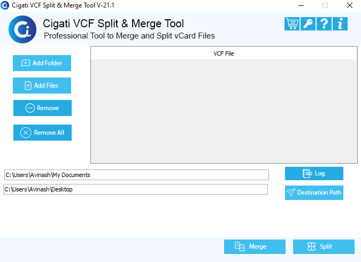The width and height of the screenshot is (361, 262).
Task: Minimize the Cigati VCF tool window
Action: click(x=301, y=5)
